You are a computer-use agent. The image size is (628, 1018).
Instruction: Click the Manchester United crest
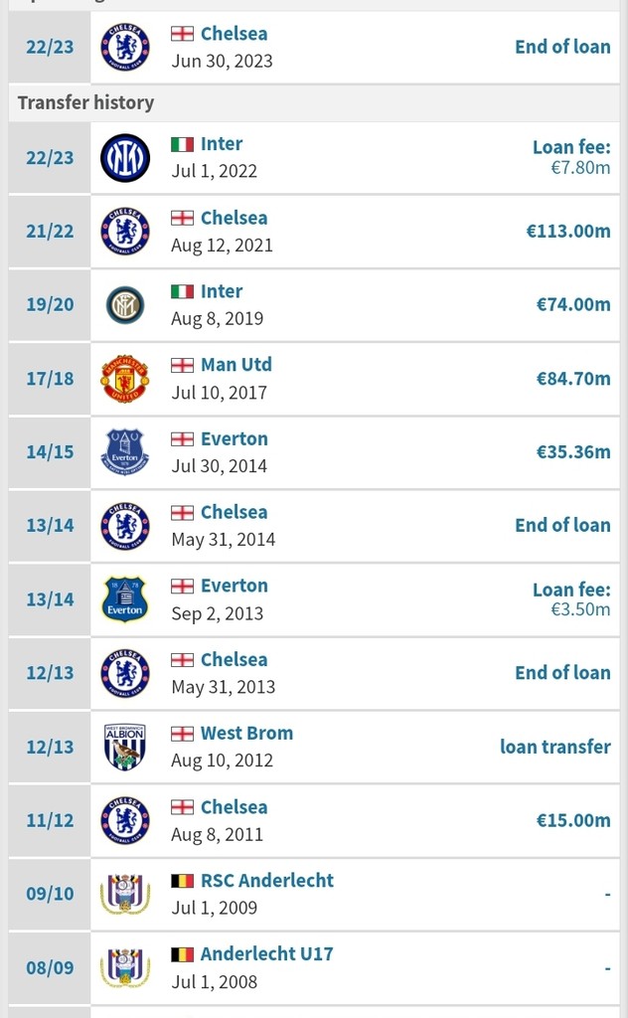coord(125,379)
